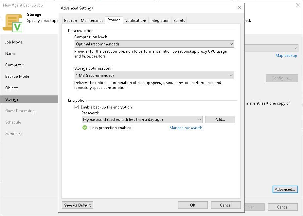Go to the Backup tab
The height and width of the screenshot is (216, 303).
[70, 20]
